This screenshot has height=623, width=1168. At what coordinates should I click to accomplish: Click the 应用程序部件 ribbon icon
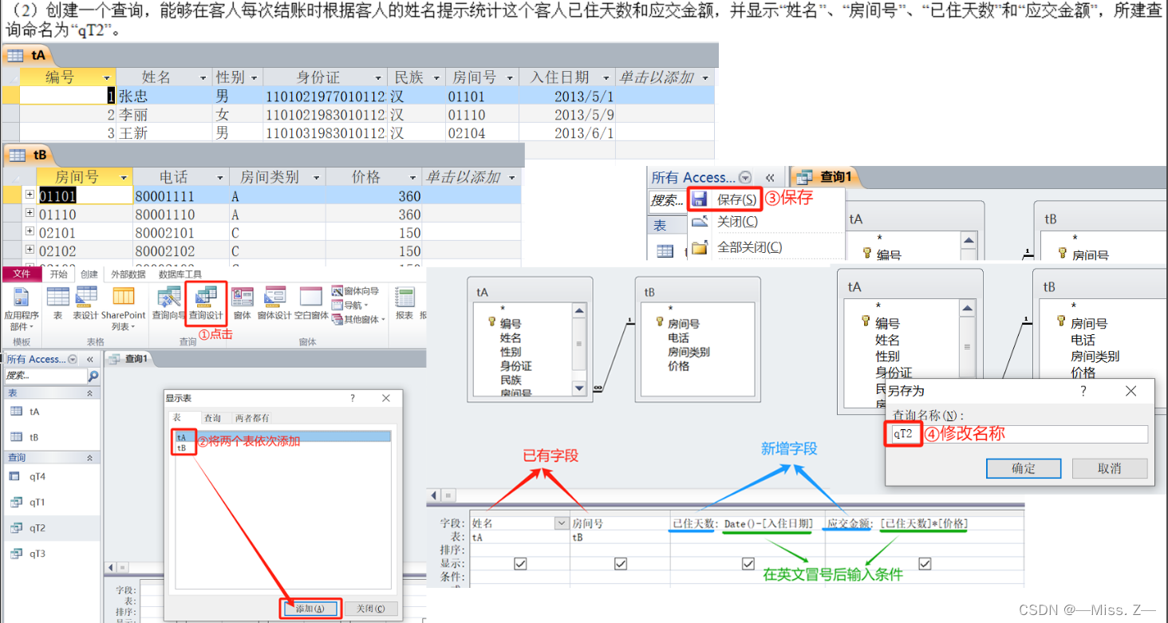coord(22,310)
